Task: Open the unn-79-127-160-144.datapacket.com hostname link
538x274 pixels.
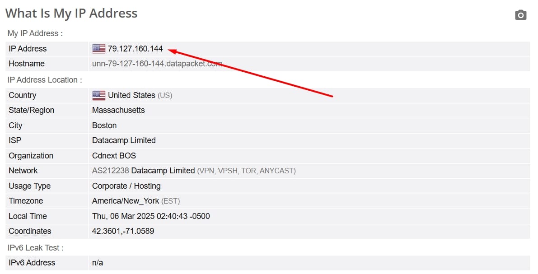Action: (x=157, y=64)
